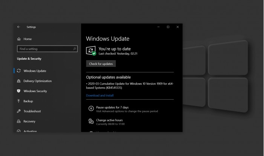
Task: Maximize the Settings window
Action: (168, 27)
